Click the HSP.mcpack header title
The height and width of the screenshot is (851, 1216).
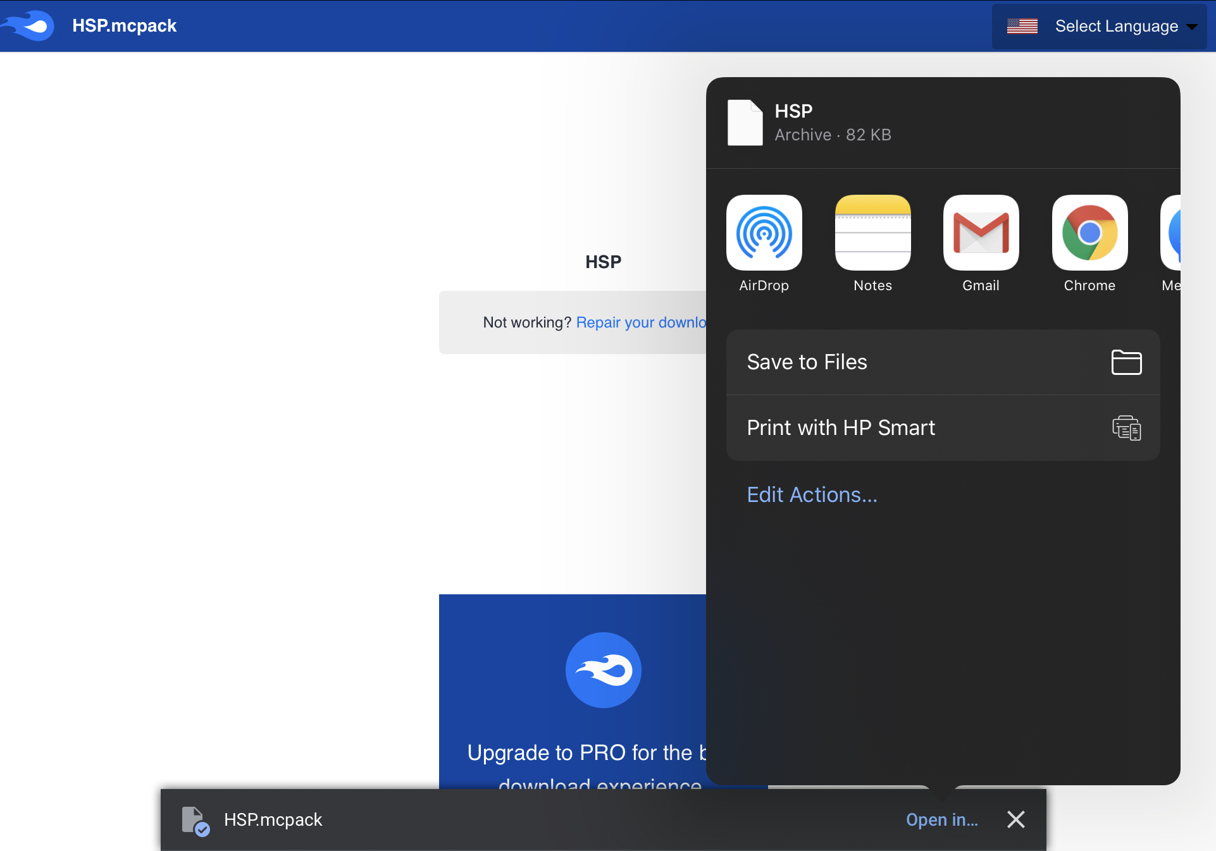pyautogui.click(x=124, y=25)
